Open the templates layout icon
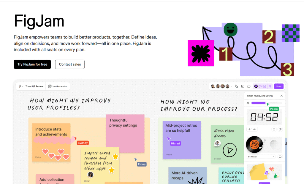Viewport: 304px width, 184px height. tap(243, 86)
